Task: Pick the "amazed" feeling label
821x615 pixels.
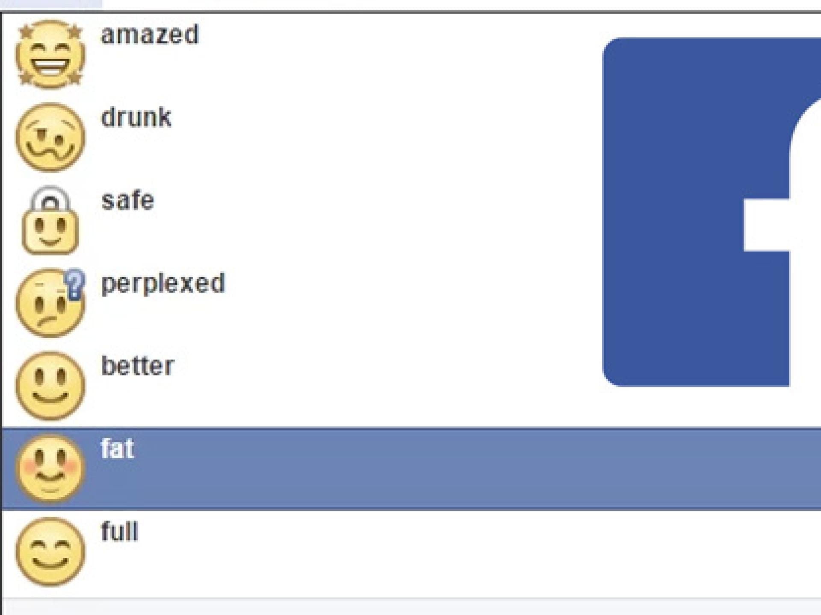Action: tap(150, 35)
